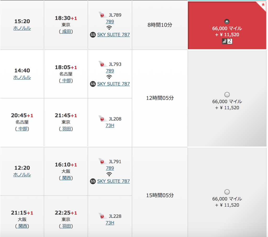Image resolution: width=268 pixels, height=237 pixels.
Task: Click the Wi-Fi icon under JL789
Action: pos(109,28)
